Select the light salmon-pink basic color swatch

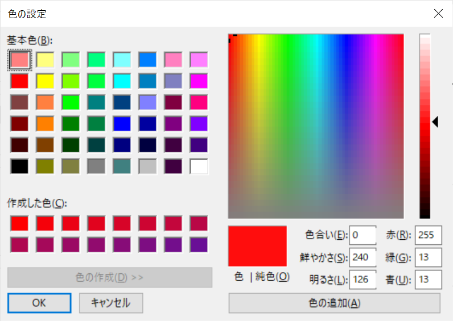[20, 60]
